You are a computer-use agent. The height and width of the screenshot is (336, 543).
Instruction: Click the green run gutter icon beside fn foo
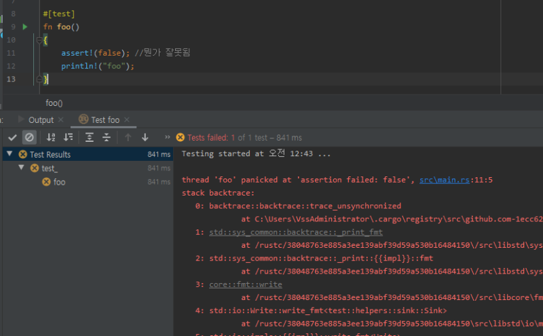click(25, 26)
